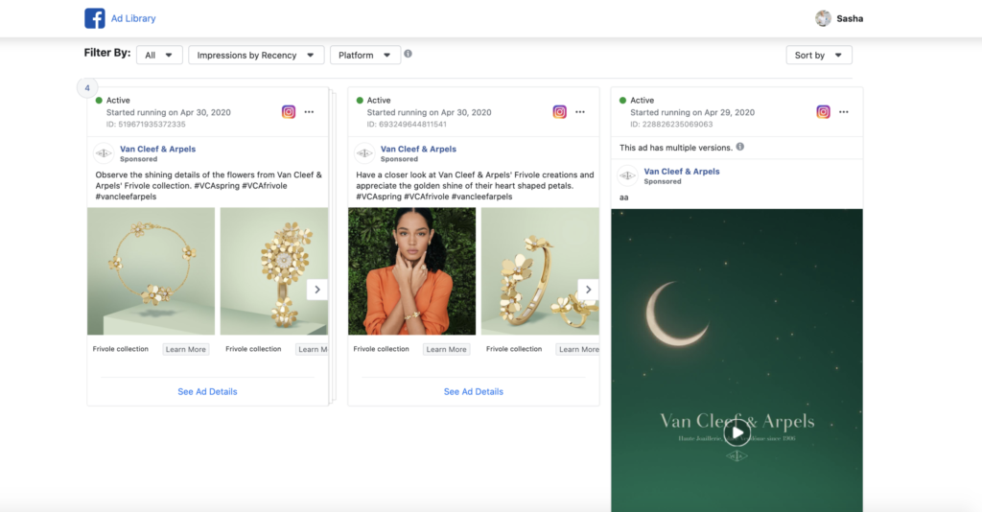Click the 'Observe the shining details' ad text

(x=208, y=185)
